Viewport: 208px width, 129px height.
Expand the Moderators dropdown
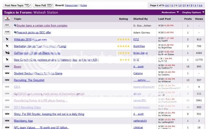coord(170,12)
